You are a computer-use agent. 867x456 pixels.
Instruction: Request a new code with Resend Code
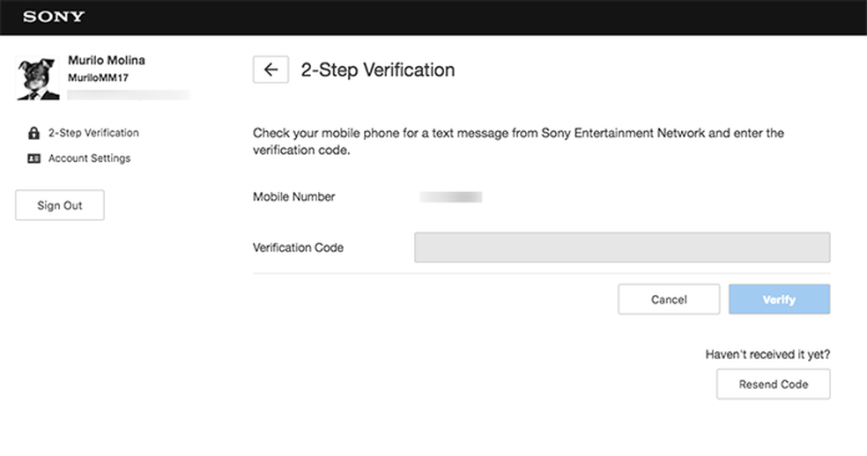pos(773,385)
